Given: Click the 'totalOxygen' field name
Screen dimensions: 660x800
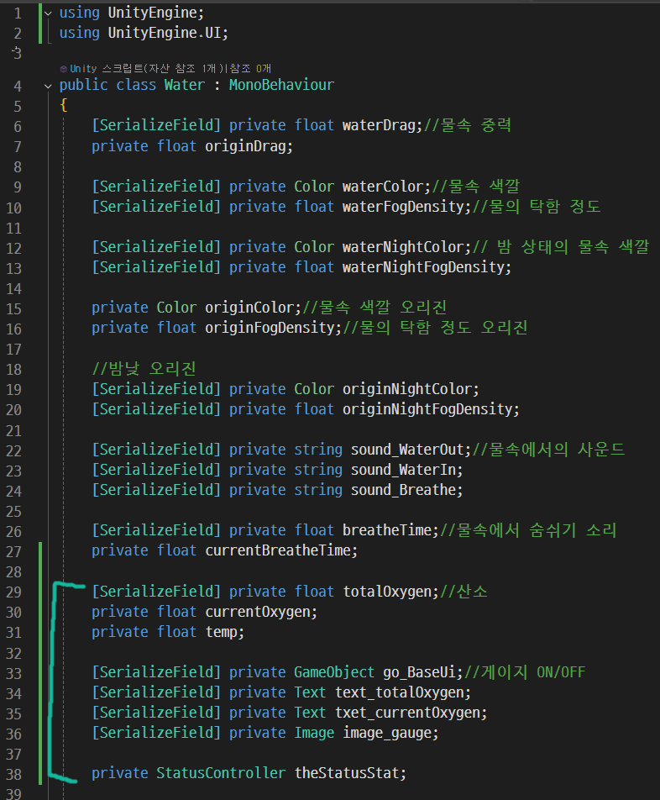Looking at the screenshot, I should coord(387,592).
